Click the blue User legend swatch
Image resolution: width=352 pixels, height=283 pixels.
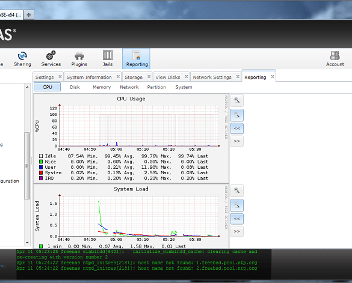point(41,167)
